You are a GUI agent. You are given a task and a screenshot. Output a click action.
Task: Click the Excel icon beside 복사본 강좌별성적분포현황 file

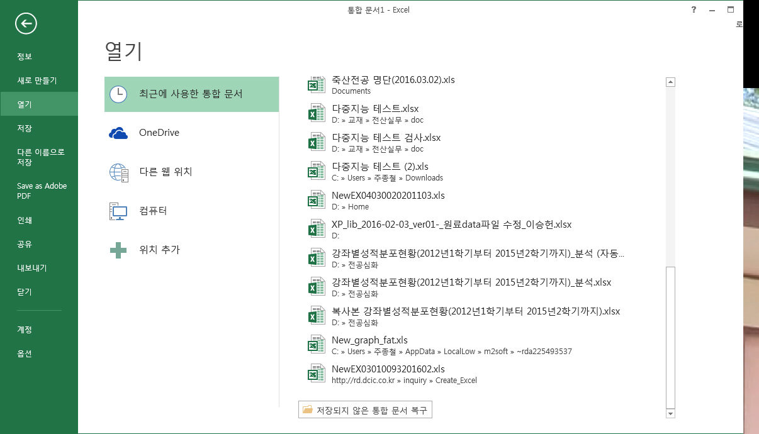(315, 316)
